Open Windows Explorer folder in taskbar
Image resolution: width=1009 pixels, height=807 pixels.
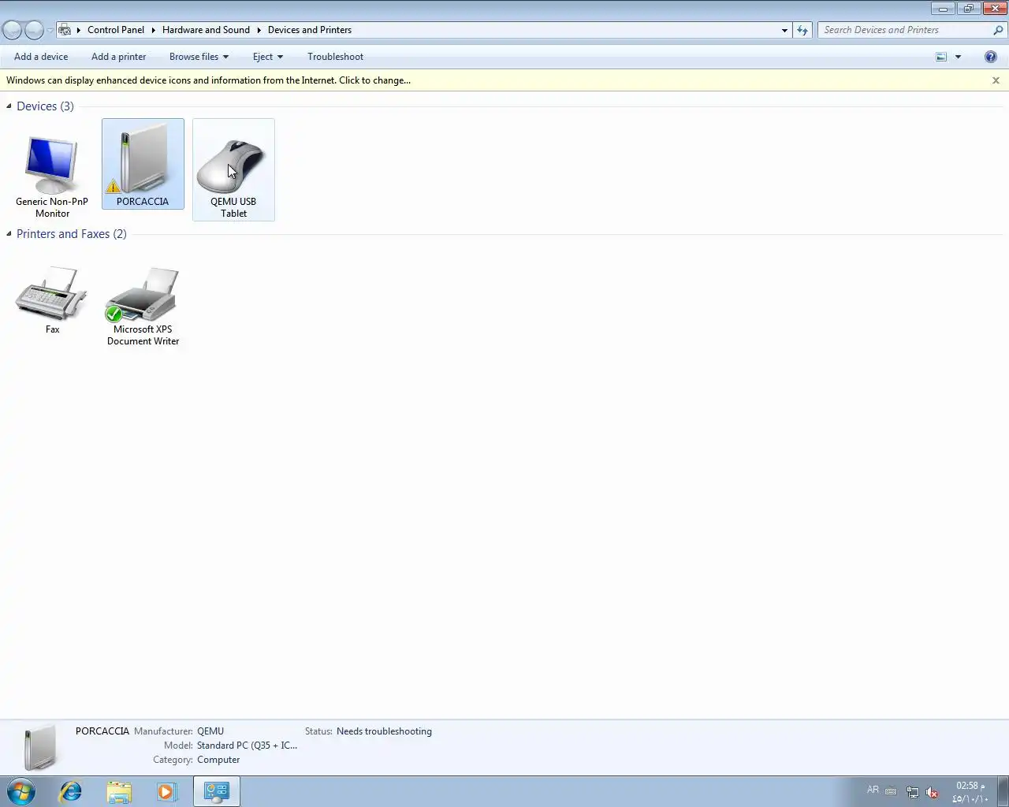coord(119,791)
